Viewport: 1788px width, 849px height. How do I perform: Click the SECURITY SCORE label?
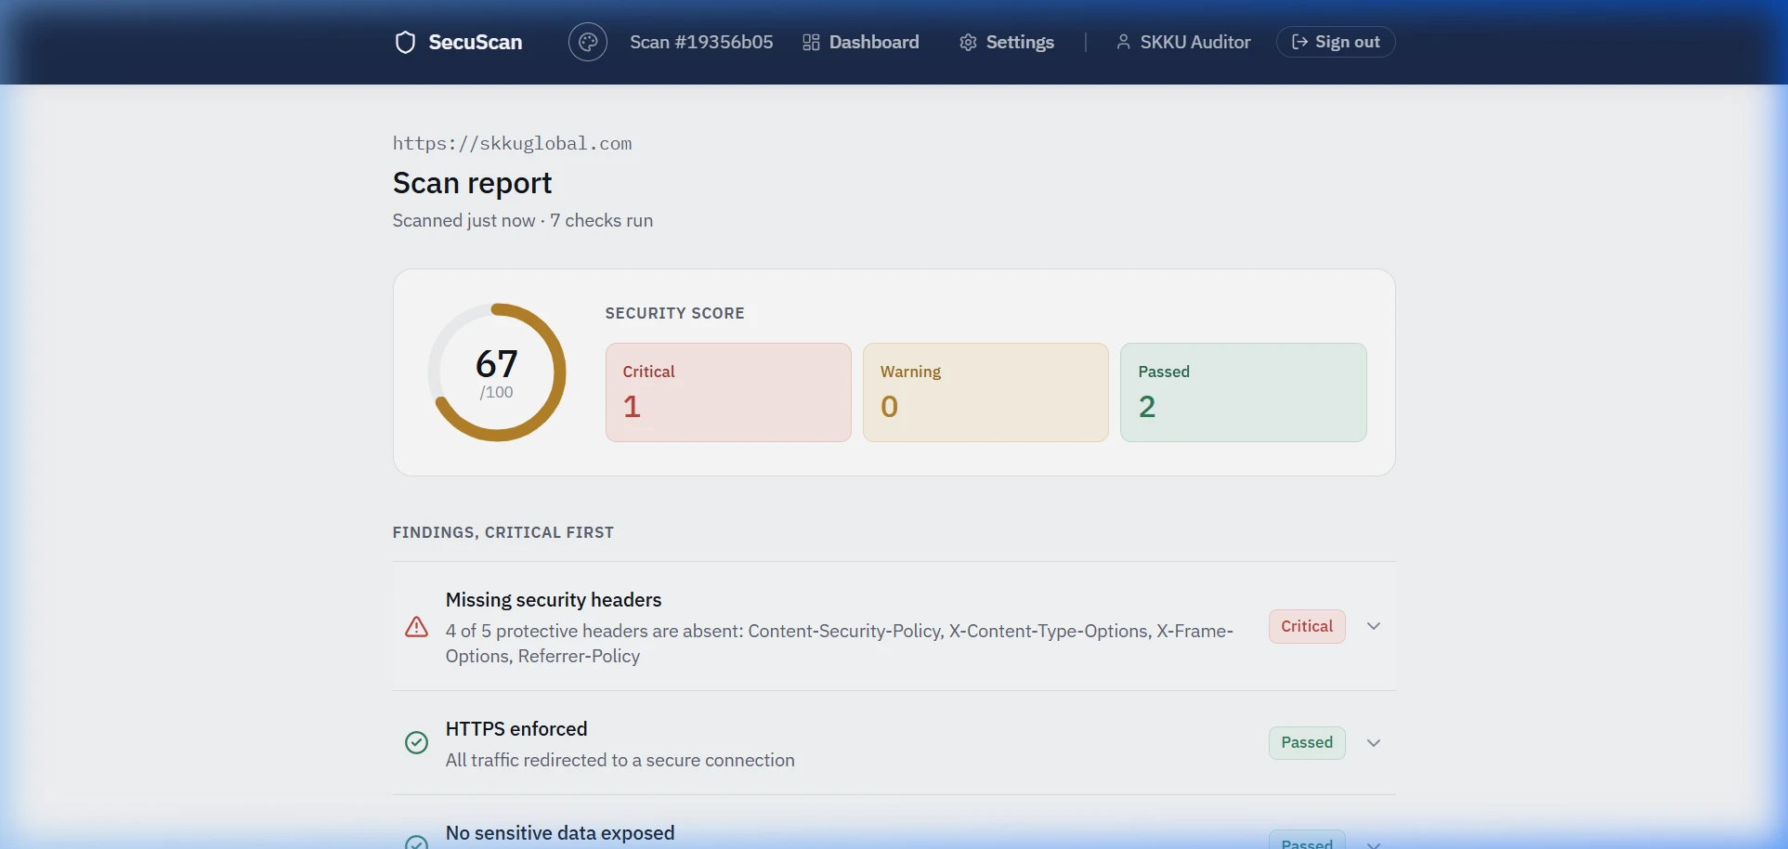[674, 313]
